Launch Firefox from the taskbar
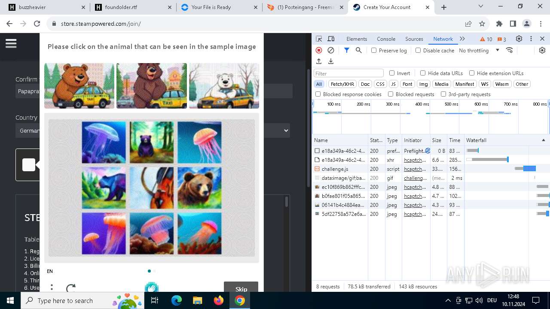This screenshot has height=309, width=550. point(219,300)
